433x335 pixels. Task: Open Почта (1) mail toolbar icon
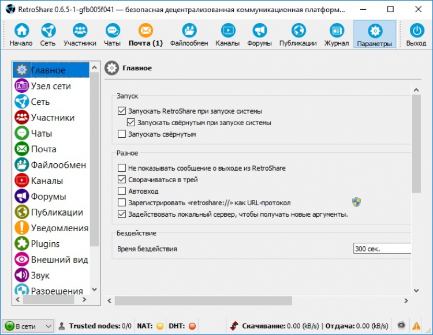pyautogui.click(x=145, y=35)
